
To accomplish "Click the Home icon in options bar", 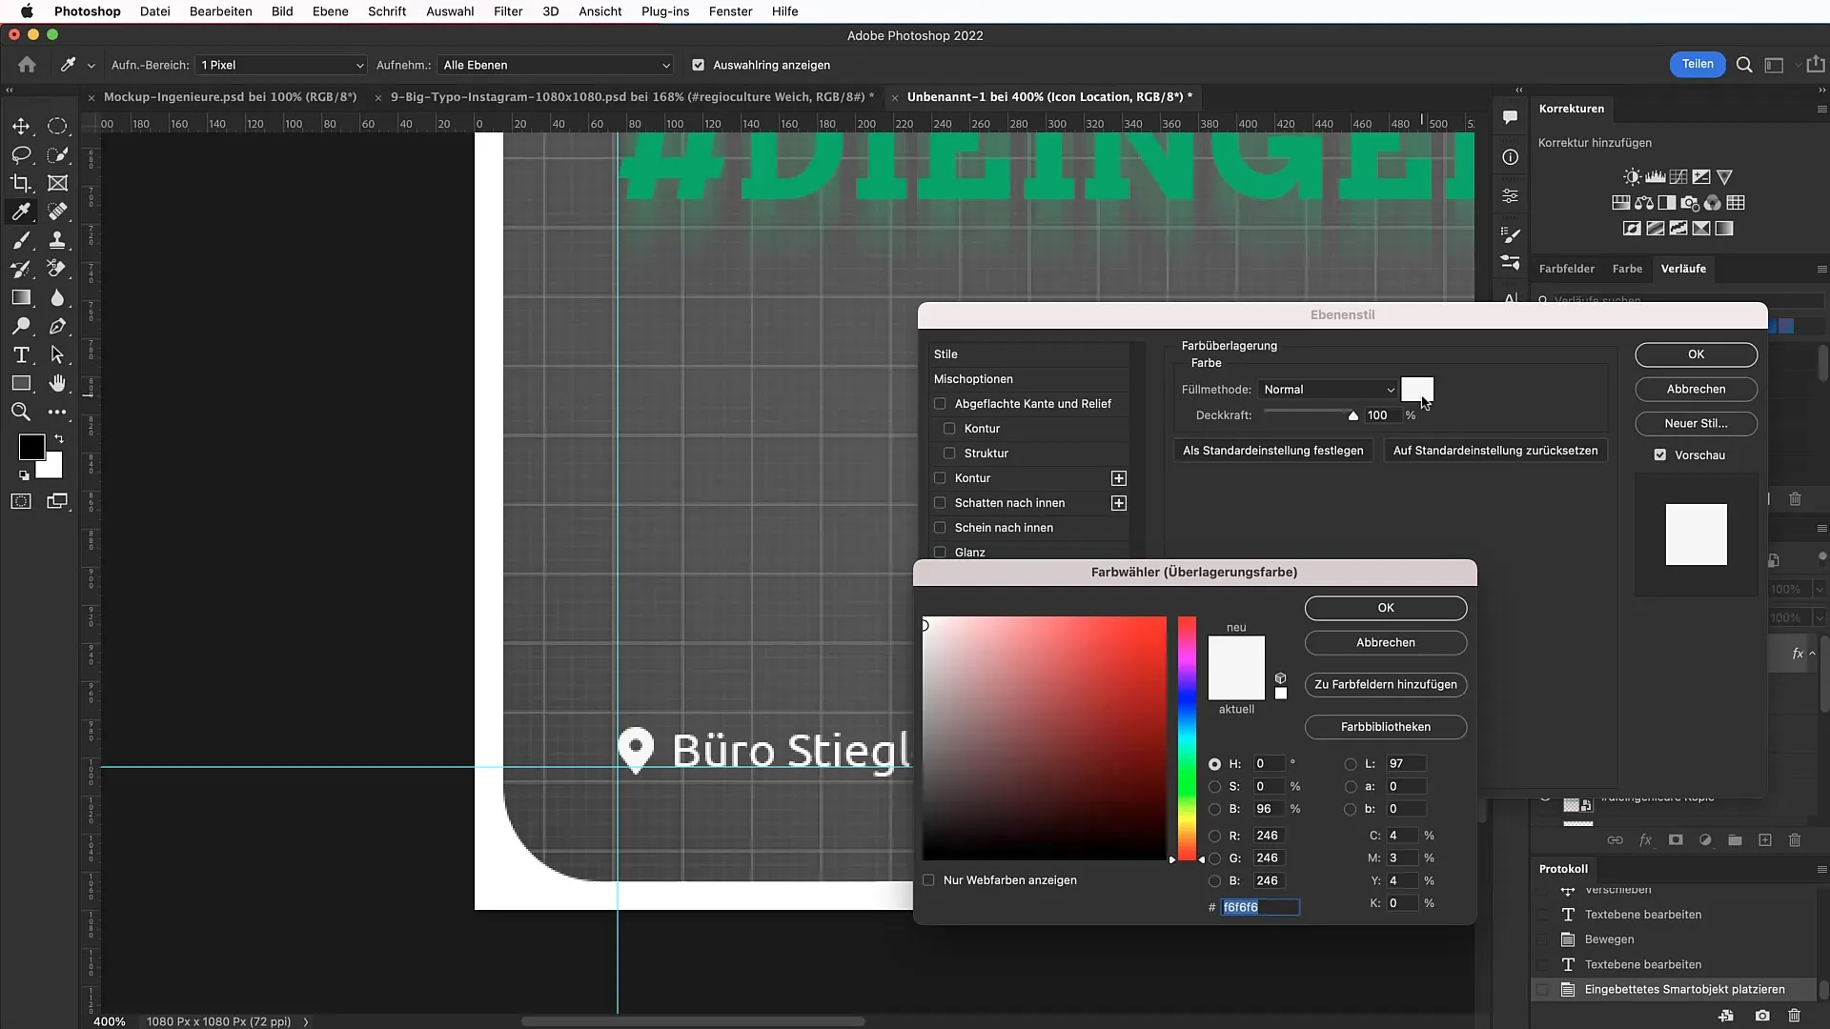I will pos(27,65).
